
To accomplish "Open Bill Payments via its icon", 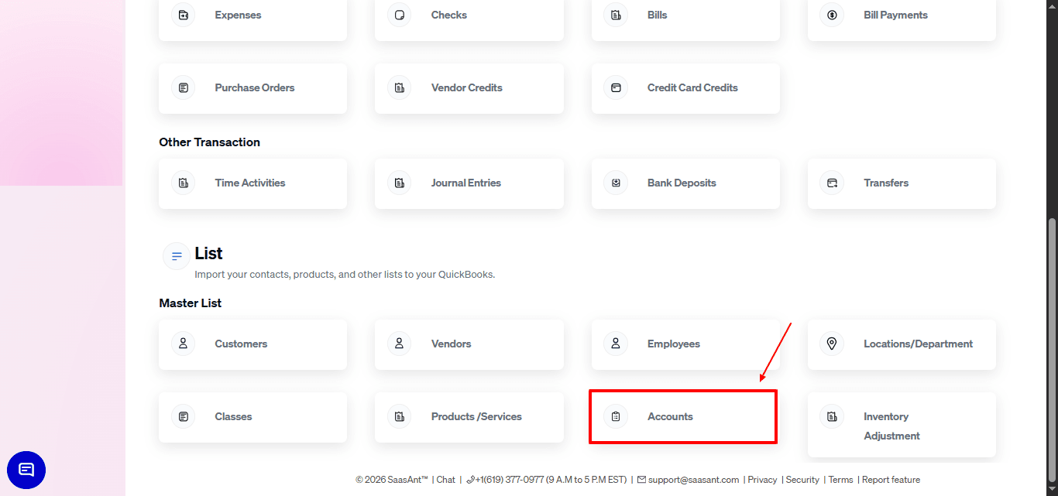I will 831,14.
